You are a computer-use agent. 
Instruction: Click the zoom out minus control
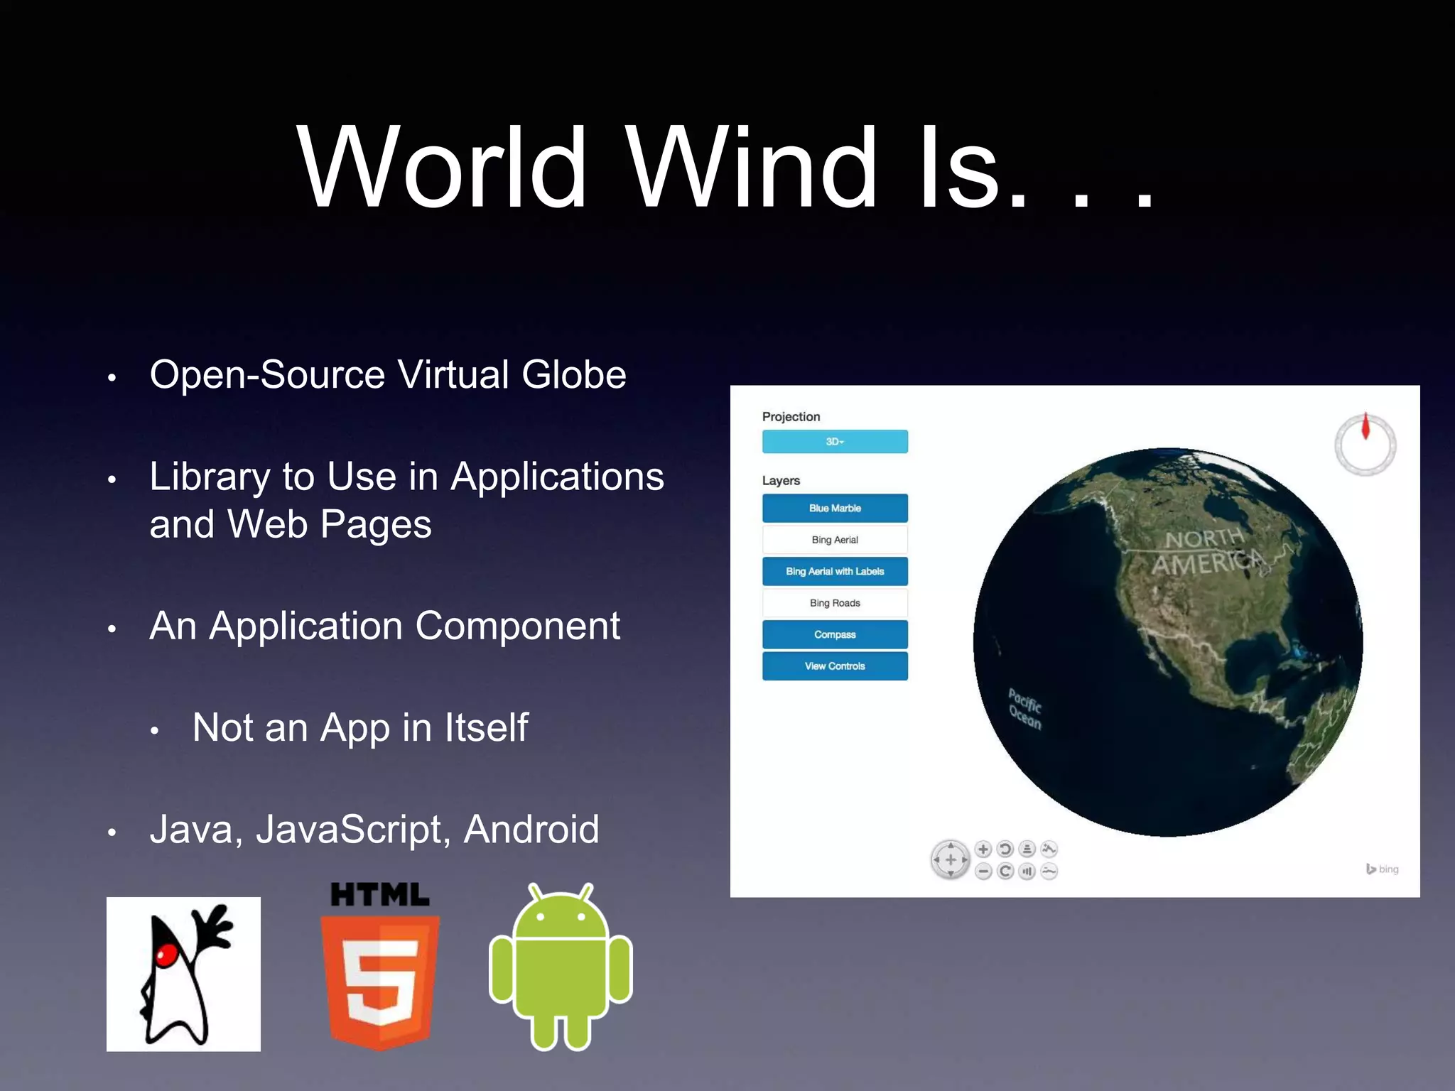click(x=983, y=872)
